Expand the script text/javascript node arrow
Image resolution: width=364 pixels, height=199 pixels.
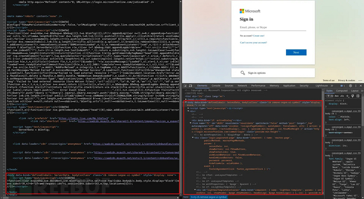click(x=188, y=108)
